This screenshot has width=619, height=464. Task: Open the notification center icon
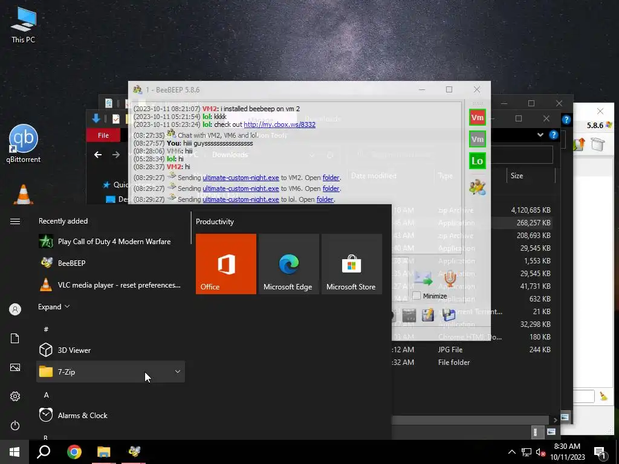point(600,453)
